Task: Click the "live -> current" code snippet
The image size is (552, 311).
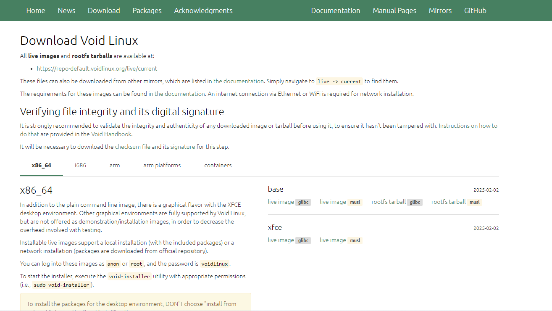Action: pos(339,82)
